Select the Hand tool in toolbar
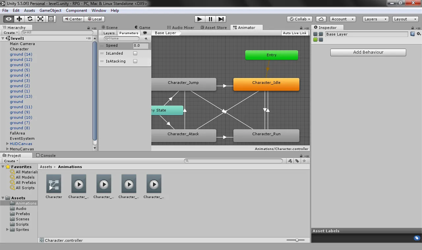The image size is (422, 250). pos(9,19)
